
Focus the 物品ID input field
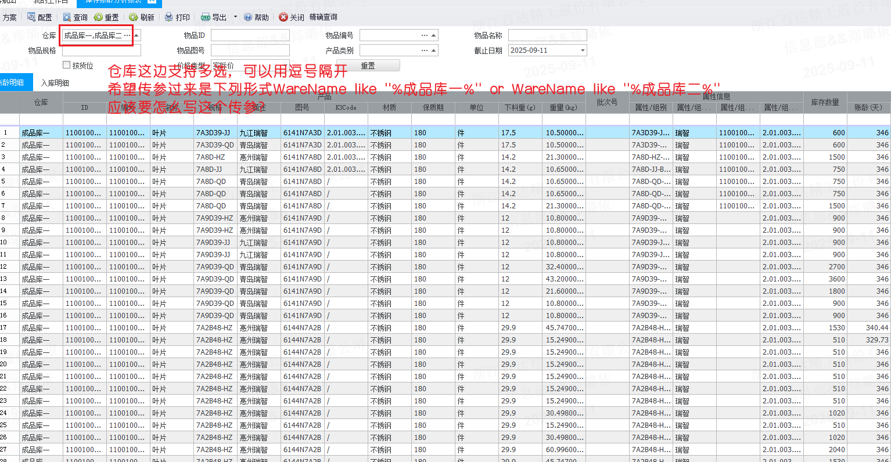[250, 35]
